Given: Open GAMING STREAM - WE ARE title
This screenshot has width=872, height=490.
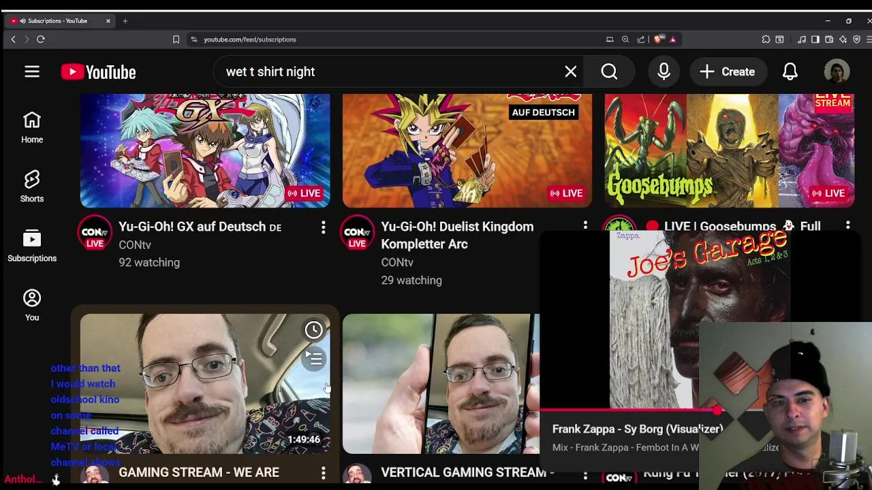Looking at the screenshot, I should pos(199,472).
